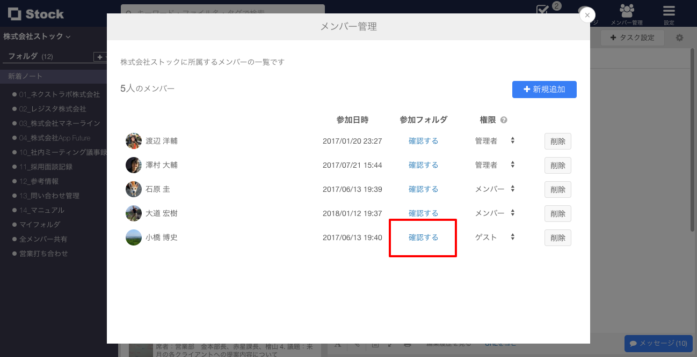Screen dimensions: 697x357
Task: Click the 新規追加 button
Action: pos(544,90)
